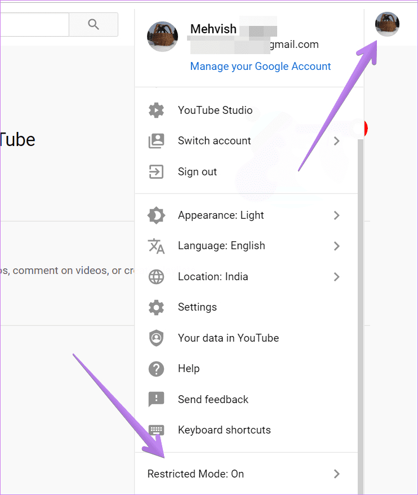This screenshot has height=495, width=418.
Task: Open Location settings via the globe icon
Action: (156, 276)
